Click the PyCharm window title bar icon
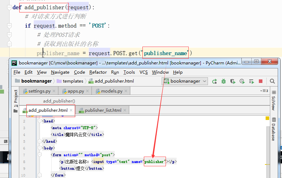Screen dimensions: 282x178 point(14,63)
